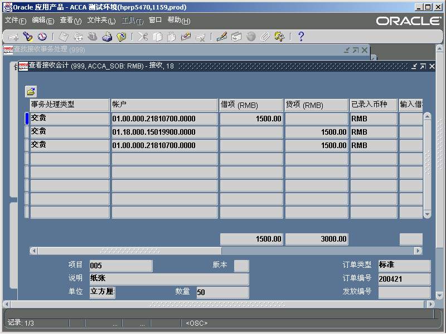Open the Navigator compass icon

pyautogui.click(x=42, y=37)
